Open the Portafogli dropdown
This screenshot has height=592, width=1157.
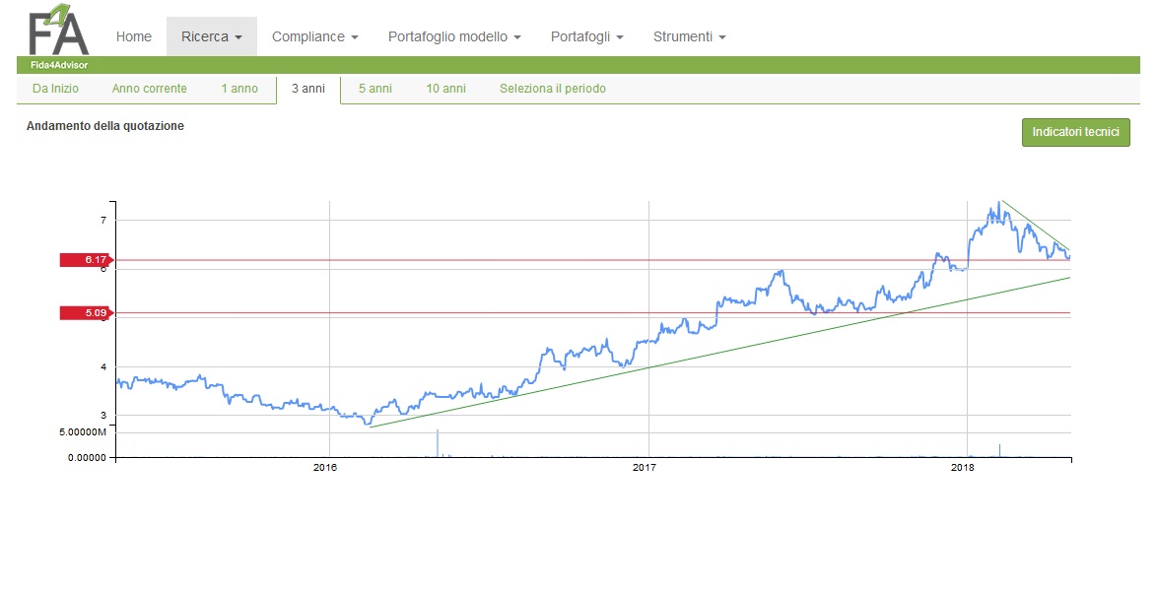pos(586,36)
